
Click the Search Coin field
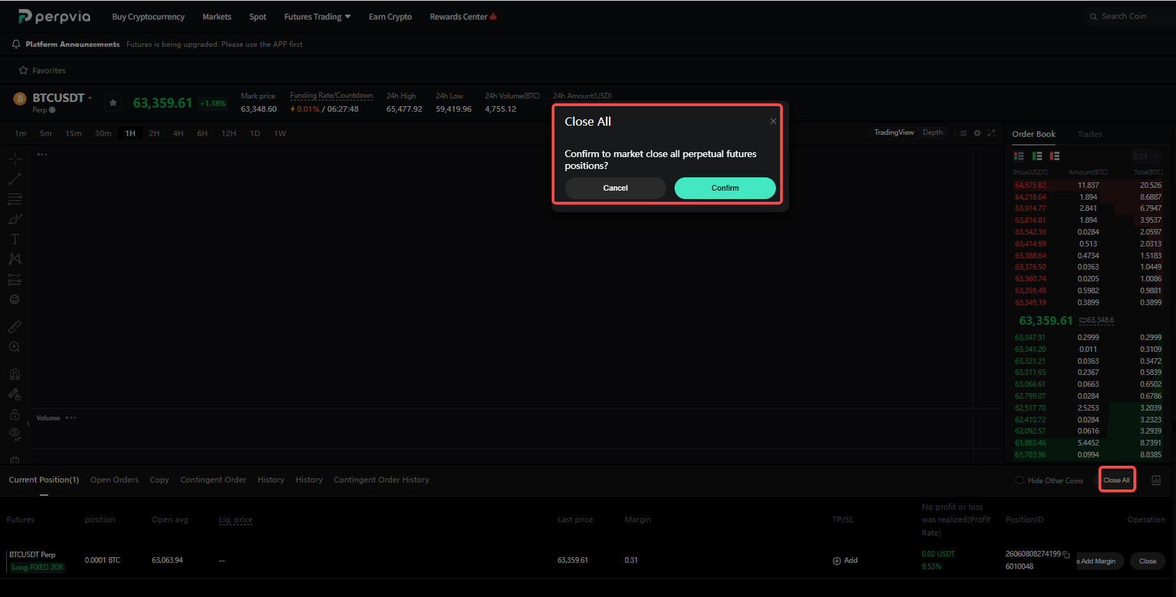coord(1128,16)
